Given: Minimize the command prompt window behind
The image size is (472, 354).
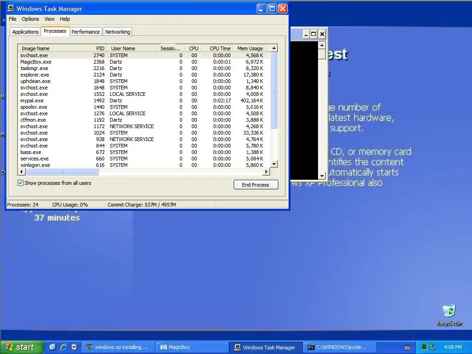Looking at the screenshot, I should 306,34.
